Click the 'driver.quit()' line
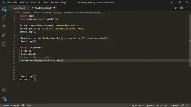This screenshot has width=191, height=107. pyautogui.click(x=28, y=79)
